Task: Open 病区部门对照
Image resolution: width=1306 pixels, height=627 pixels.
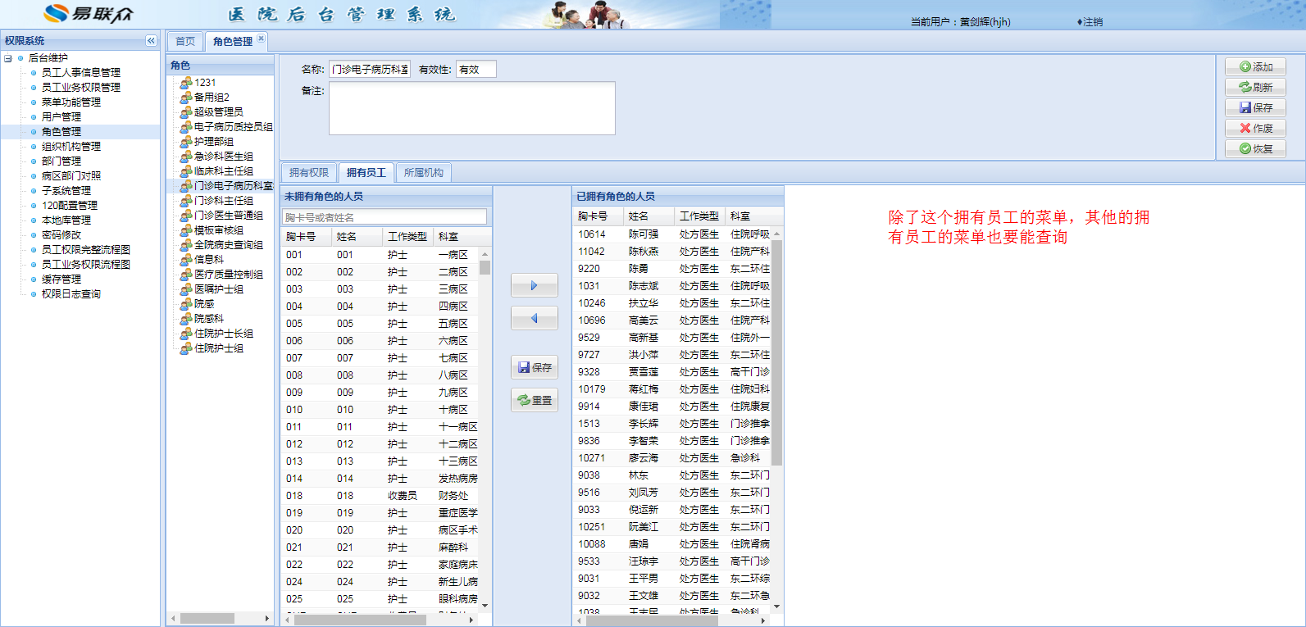Action: [71, 176]
